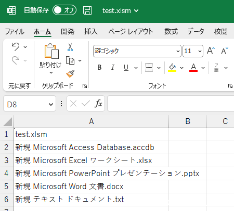Screen dimensions: 234x211
Task: Select column A header
Action: (x=92, y=121)
